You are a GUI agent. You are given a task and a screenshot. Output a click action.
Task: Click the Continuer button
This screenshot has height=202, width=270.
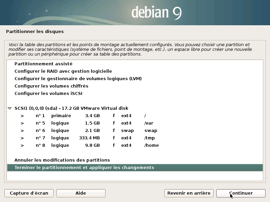point(241,193)
